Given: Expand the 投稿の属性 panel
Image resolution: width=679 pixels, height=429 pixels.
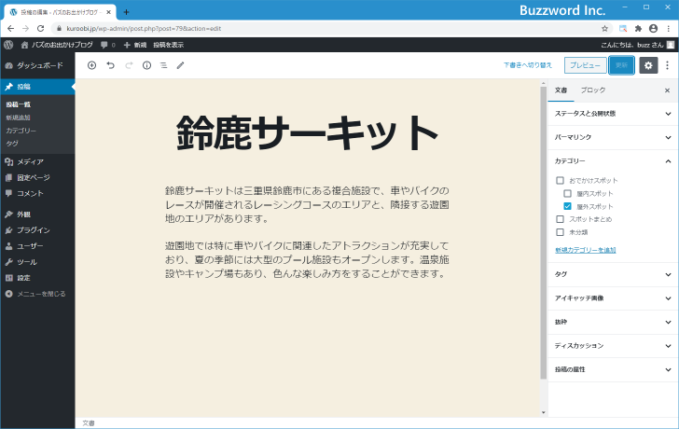Looking at the screenshot, I should 613,369.
